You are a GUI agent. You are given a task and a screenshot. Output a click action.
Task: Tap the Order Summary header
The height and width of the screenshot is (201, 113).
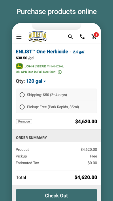(56, 138)
